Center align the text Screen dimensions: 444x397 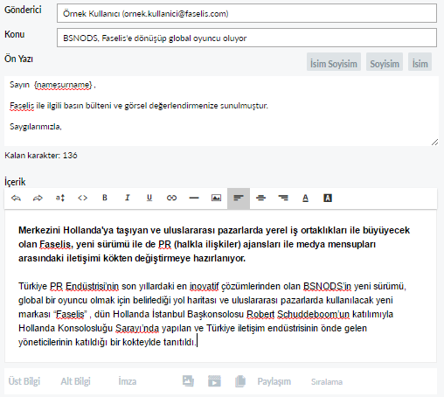pyautogui.click(x=260, y=198)
